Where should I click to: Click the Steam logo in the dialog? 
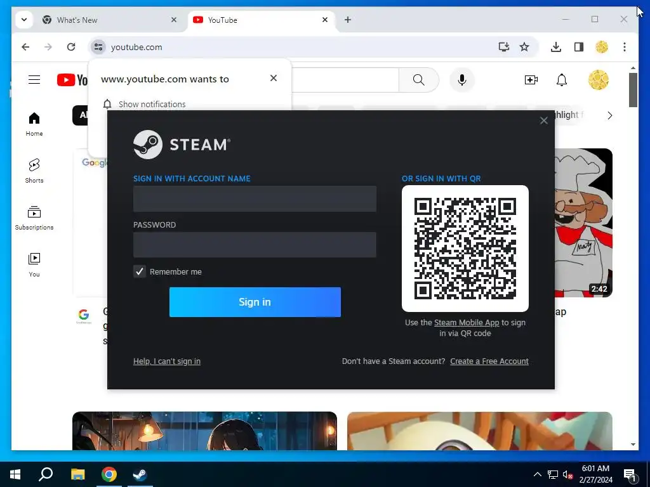click(x=182, y=145)
